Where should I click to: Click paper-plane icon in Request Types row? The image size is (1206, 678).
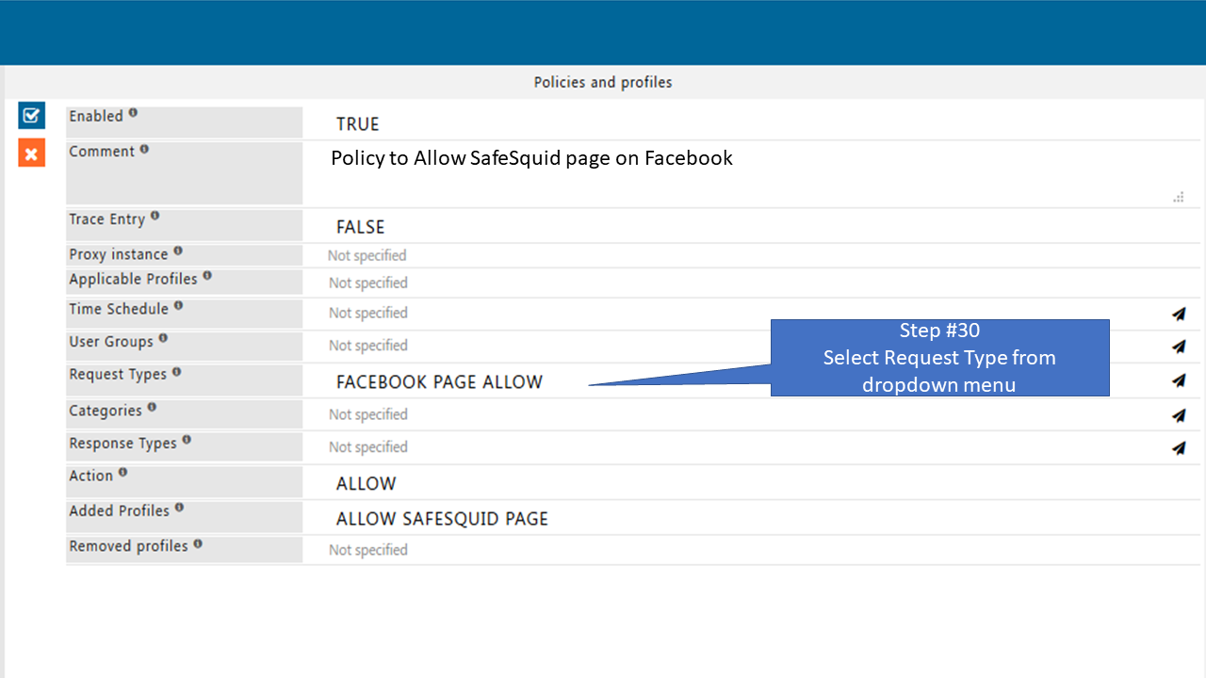(x=1179, y=380)
